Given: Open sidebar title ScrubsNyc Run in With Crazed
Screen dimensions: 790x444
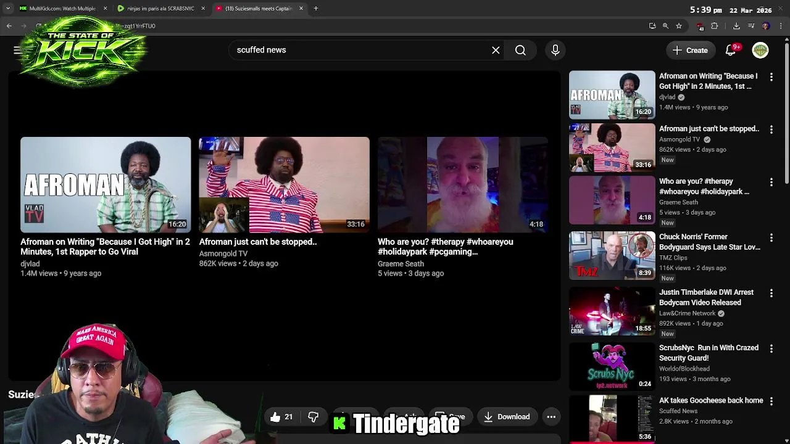Looking at the screenshot, I should point(709,353).
